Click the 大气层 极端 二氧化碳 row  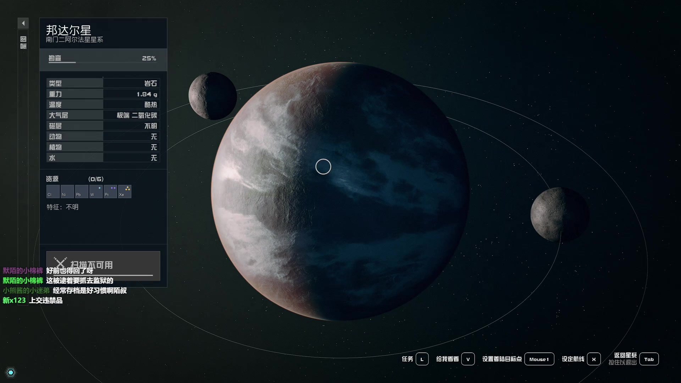click(x=103, y=115)
